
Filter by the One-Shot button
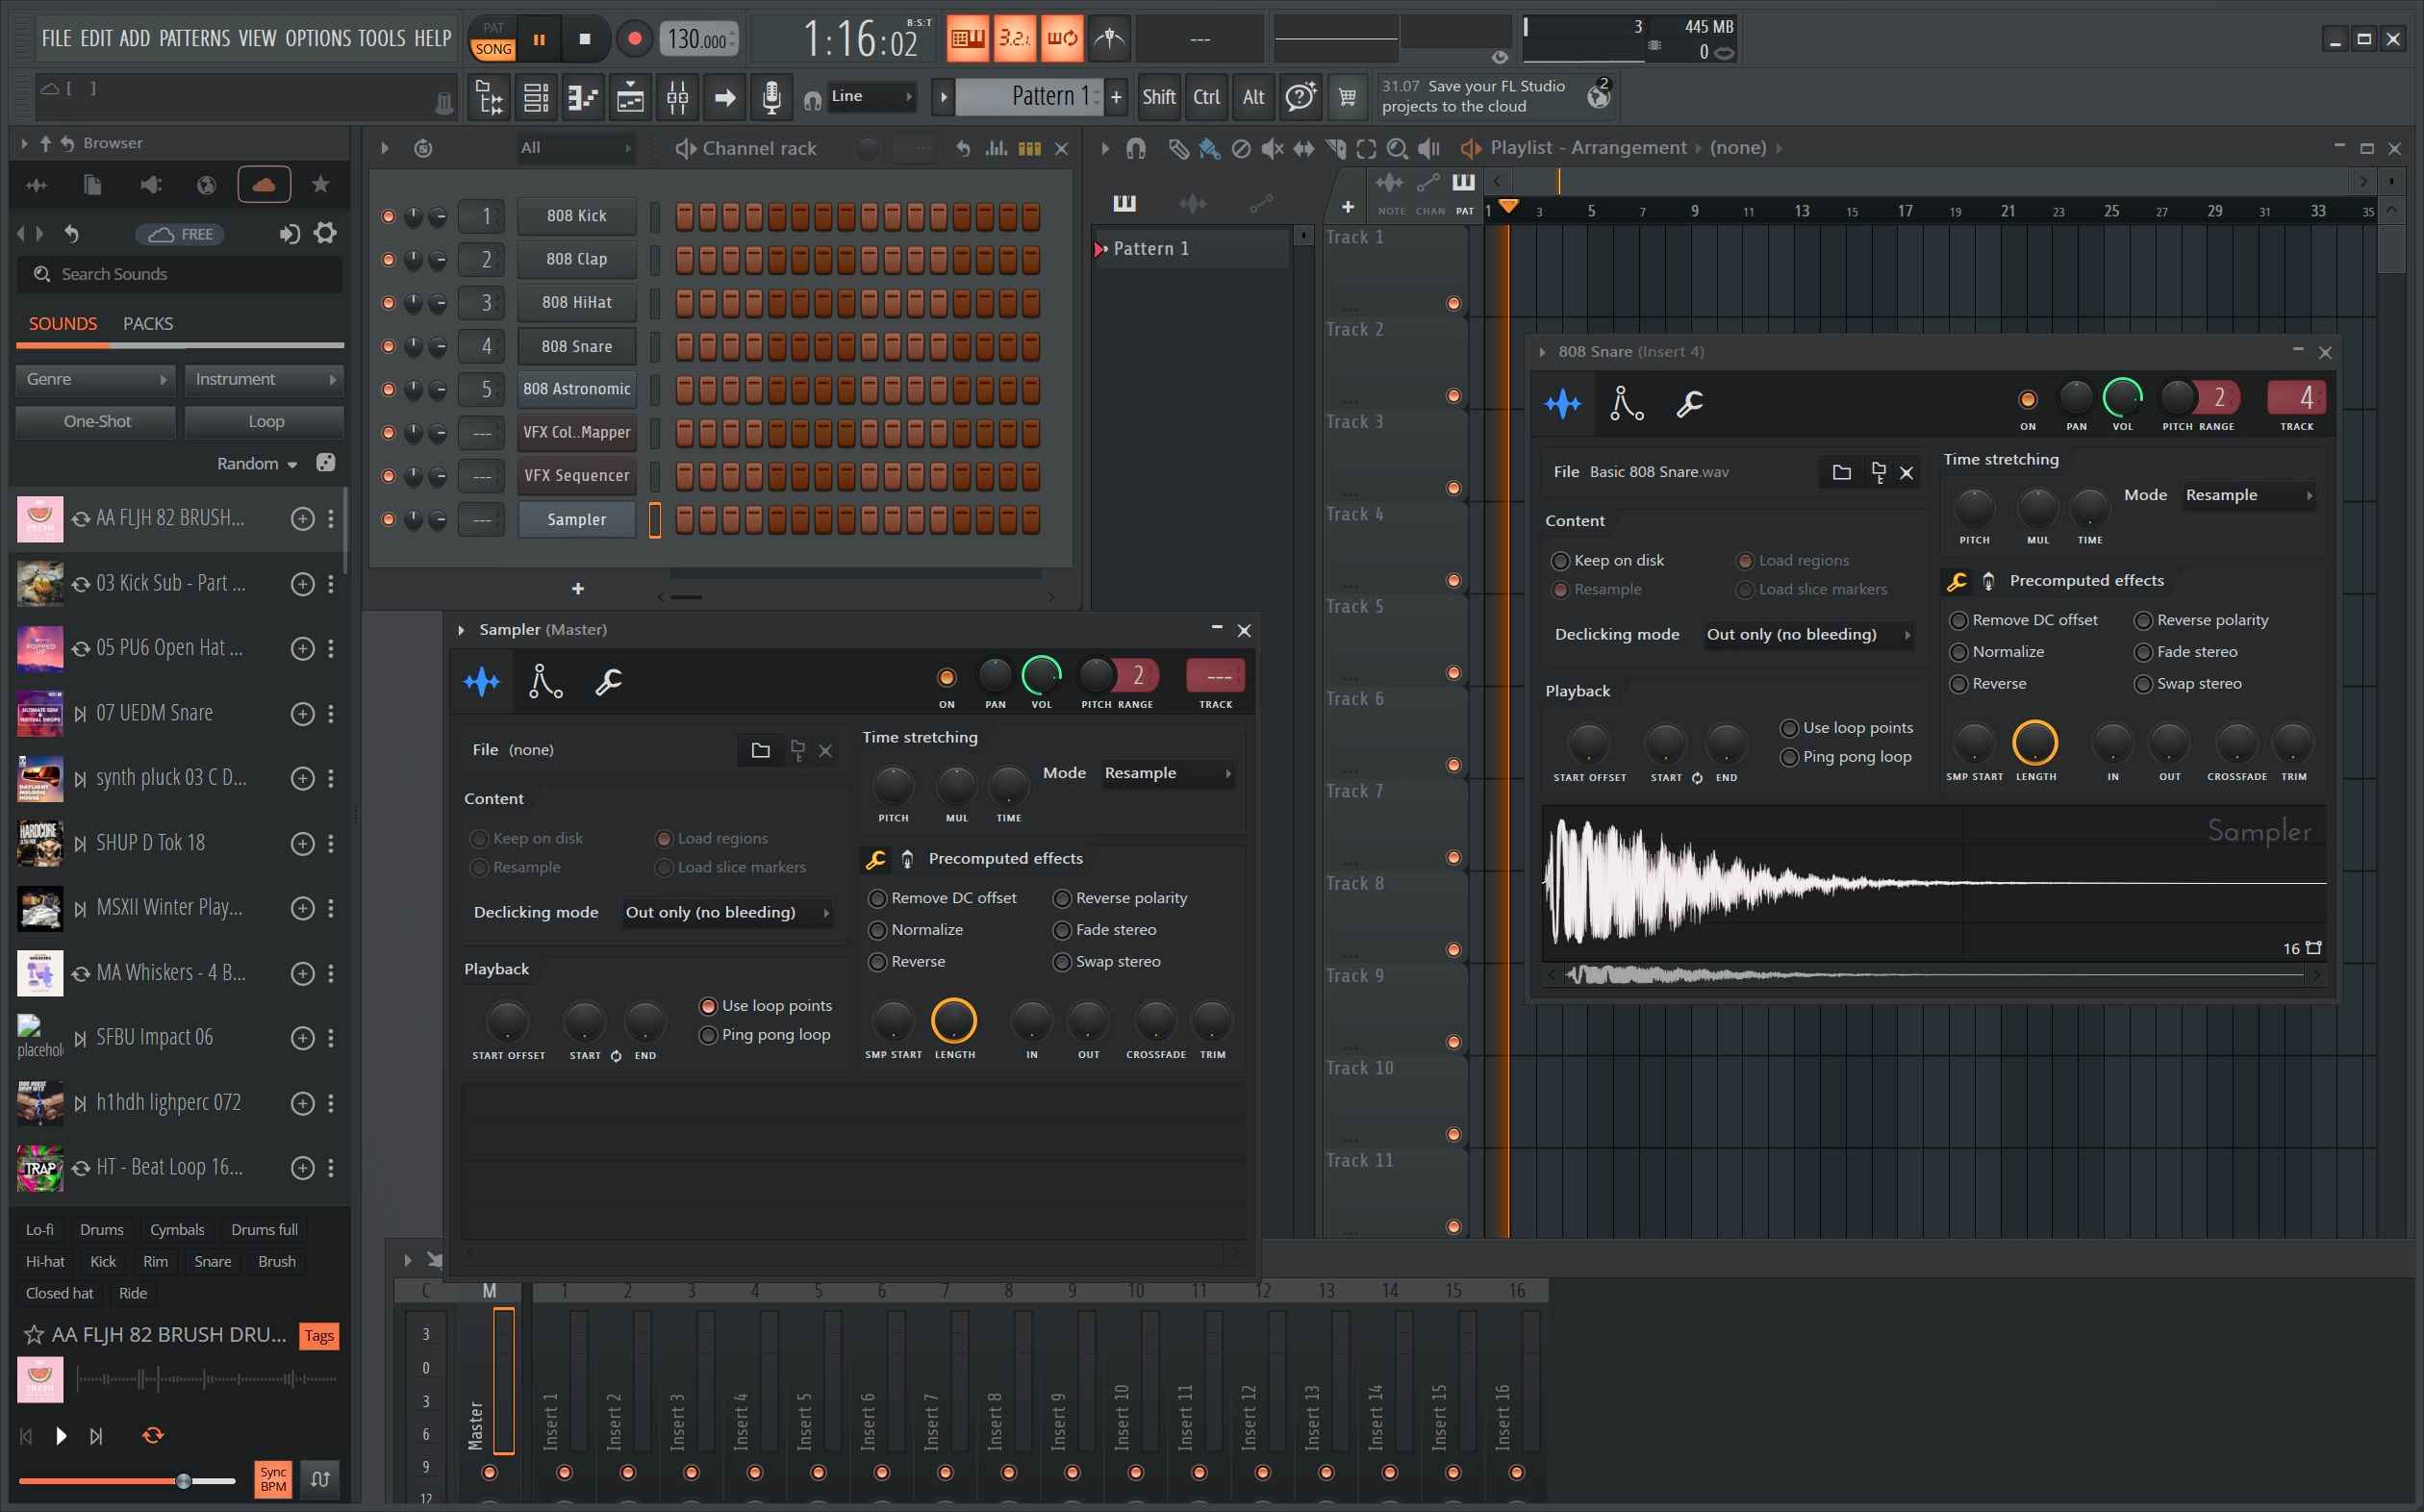click(x=96, y=422)
